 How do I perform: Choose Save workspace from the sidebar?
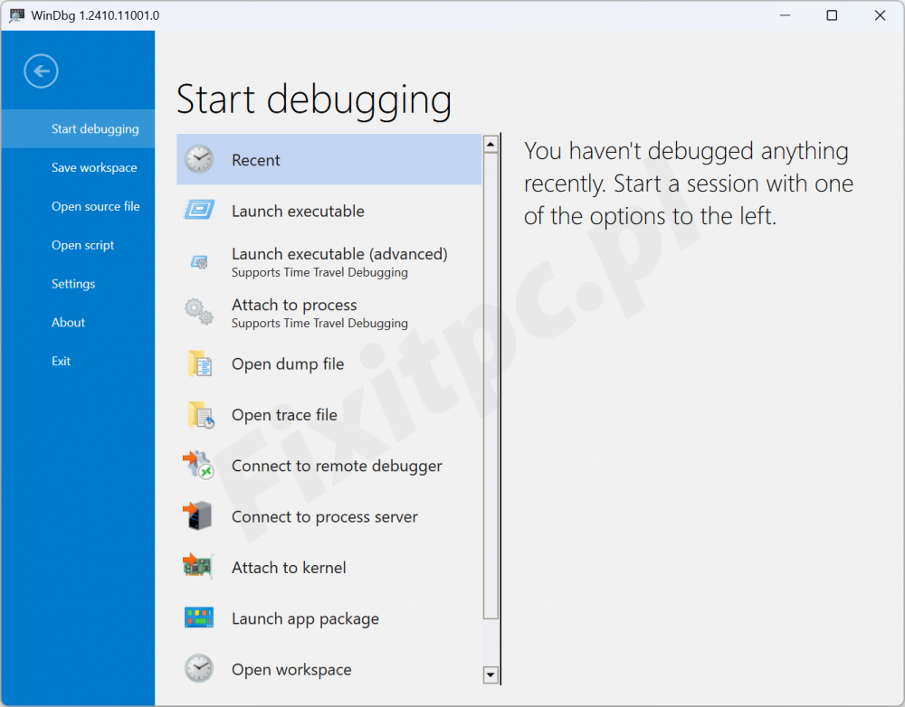(94, 168)
